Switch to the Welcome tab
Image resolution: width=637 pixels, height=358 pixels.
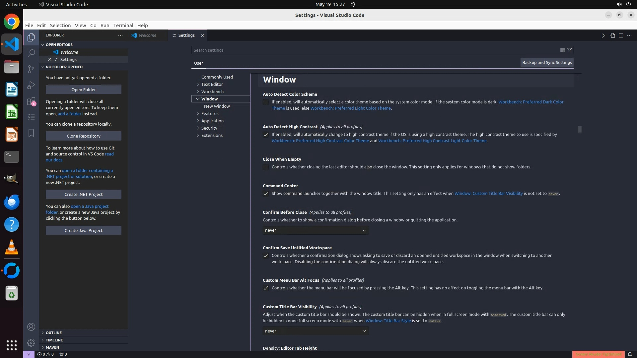(147, 35)
